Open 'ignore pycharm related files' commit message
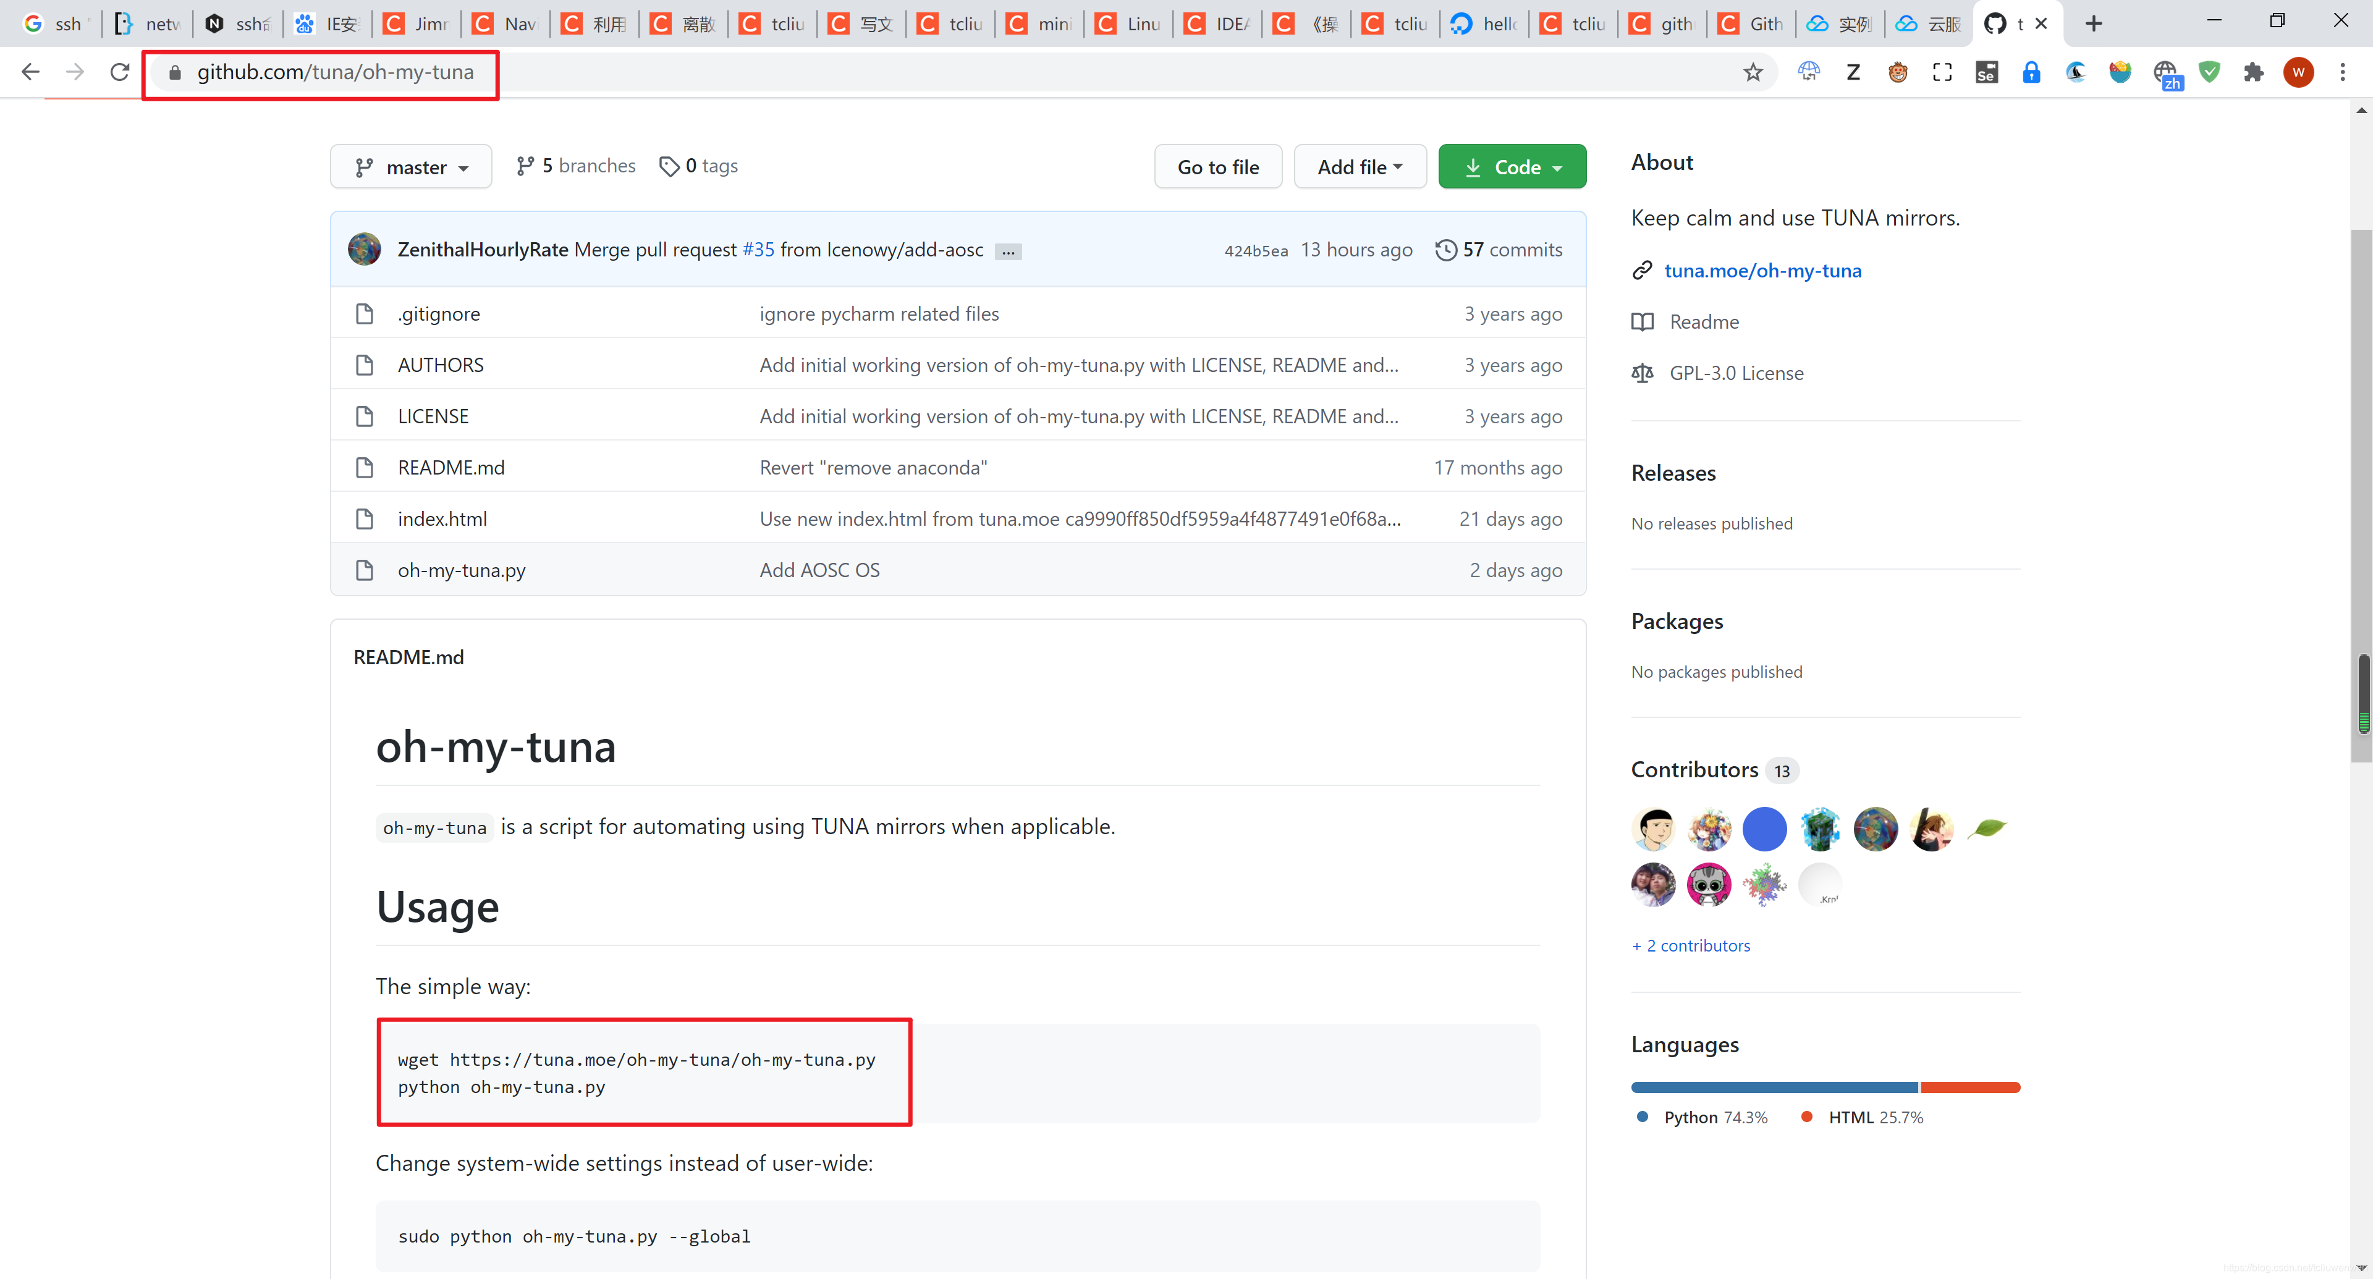The width and height of the screenshot is (2373, 1279). click(879, 314)
